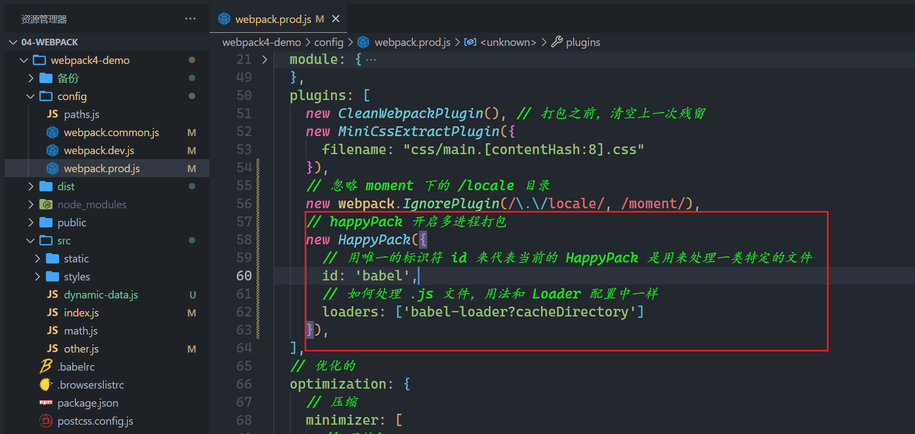Select webpack.prod.js in the breadcrumb

click(x=412, y=42)
